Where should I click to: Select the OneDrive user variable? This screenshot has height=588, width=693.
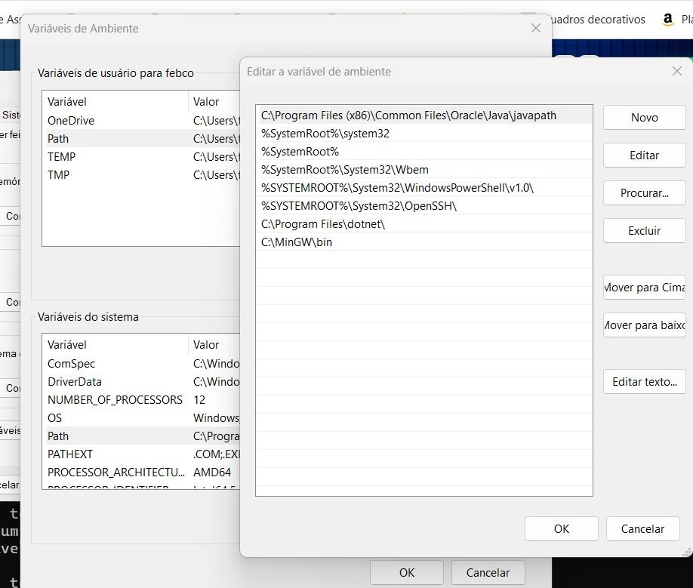141,121
